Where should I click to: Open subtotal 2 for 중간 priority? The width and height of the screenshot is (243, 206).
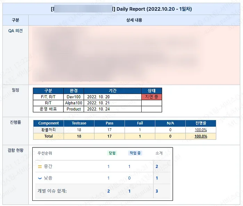point(157,166)
